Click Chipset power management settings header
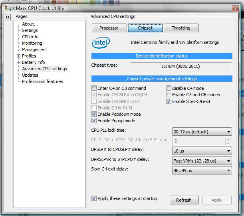The height and width of the screenshot is (216, 244). (x=162, y=79)
